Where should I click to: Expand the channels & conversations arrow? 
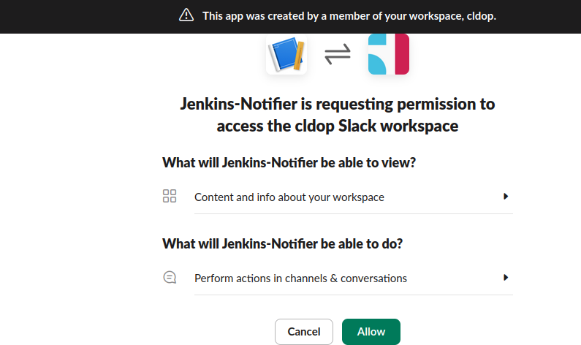pos(506,278)
